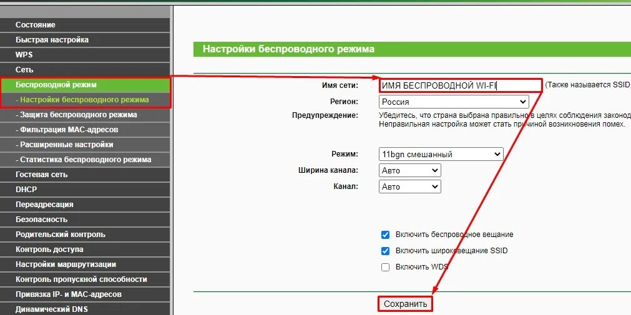Open Родительский контроль section
The width and height of the screenshot is (631, 315).
[x=85, y=235]
